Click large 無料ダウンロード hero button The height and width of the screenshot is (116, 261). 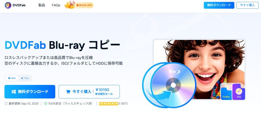[30, 92]
